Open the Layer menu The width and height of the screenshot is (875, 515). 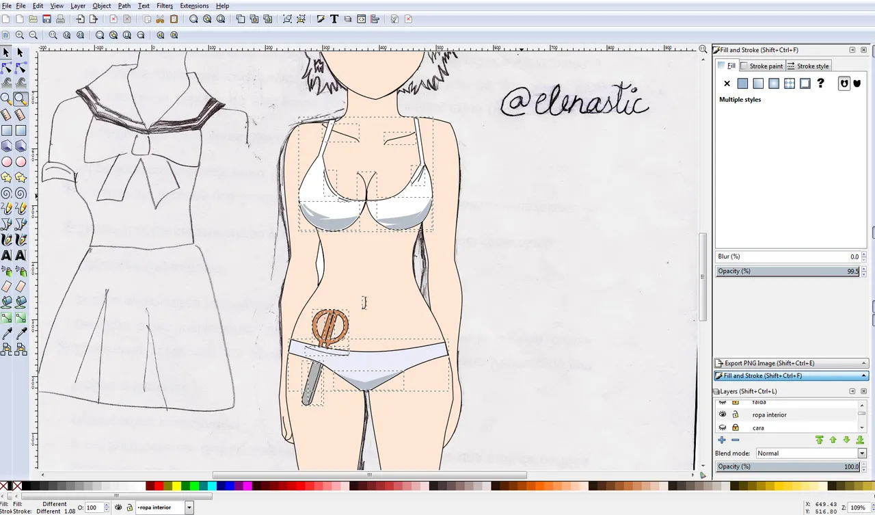[x=78, y=5]
